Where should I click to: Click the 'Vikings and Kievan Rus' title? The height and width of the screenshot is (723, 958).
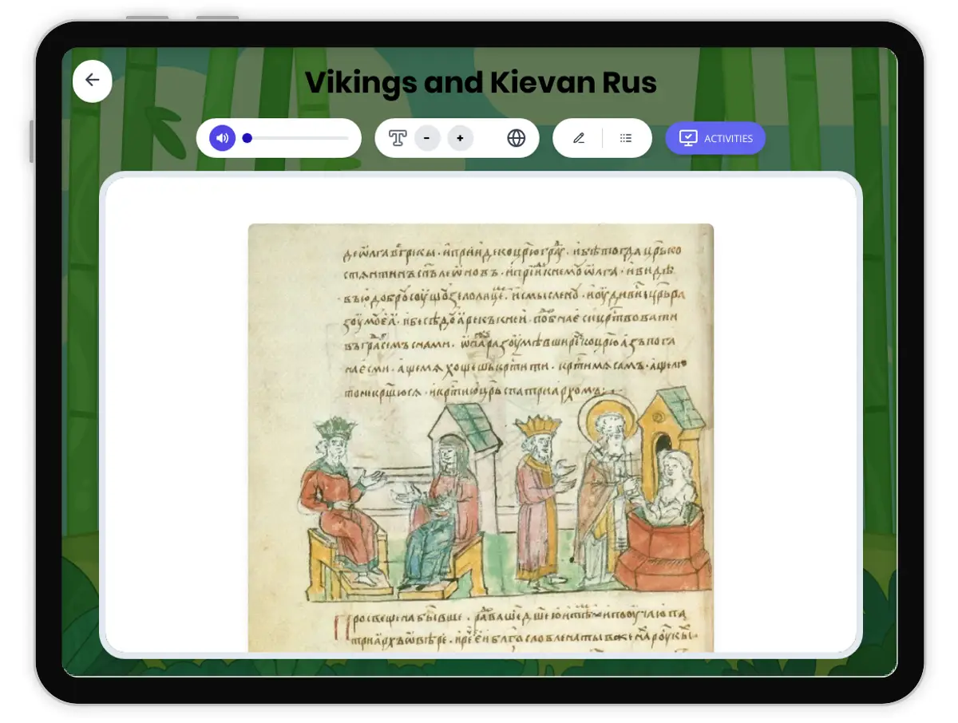tap(481, 83)
